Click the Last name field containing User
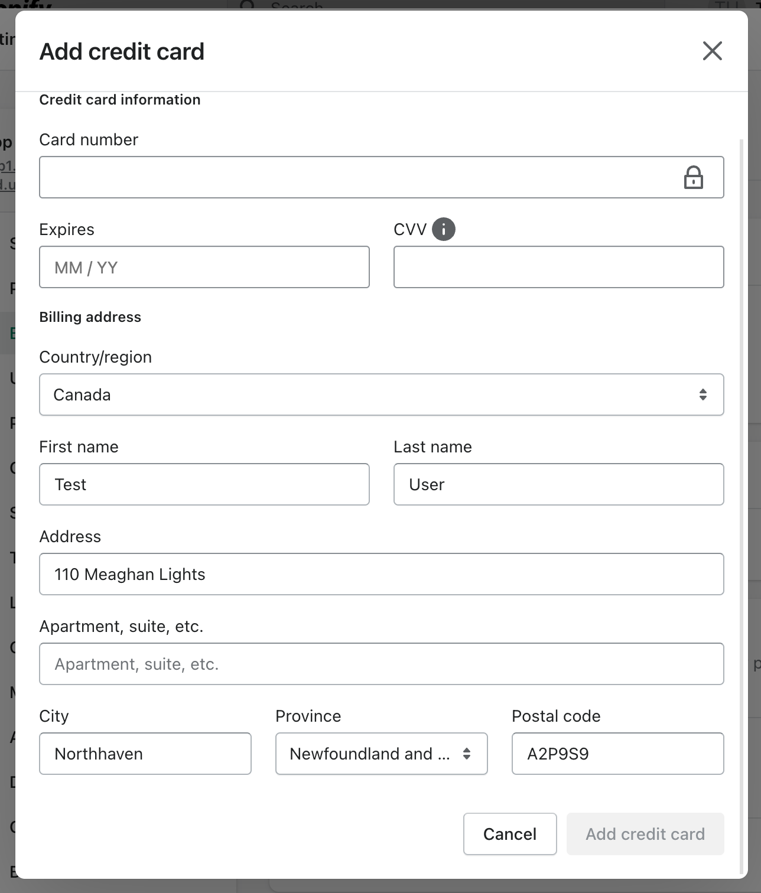Image resolution: width=761 pixels, height=893 pixels. point(558,484)
